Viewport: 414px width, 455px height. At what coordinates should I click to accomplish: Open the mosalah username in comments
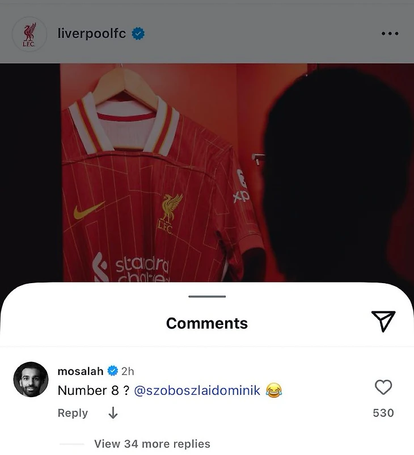81,371
